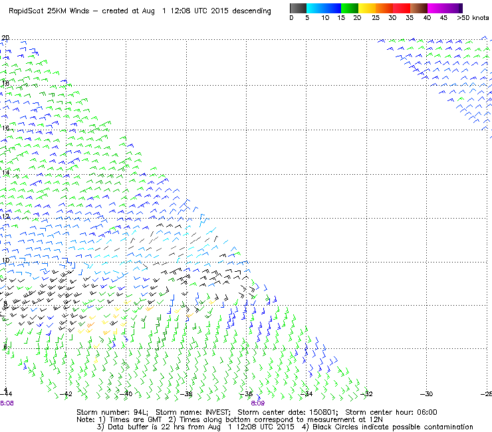Click the gray 0-5 knots color segment
Screen dimensions: 492x432
(298, 8)
